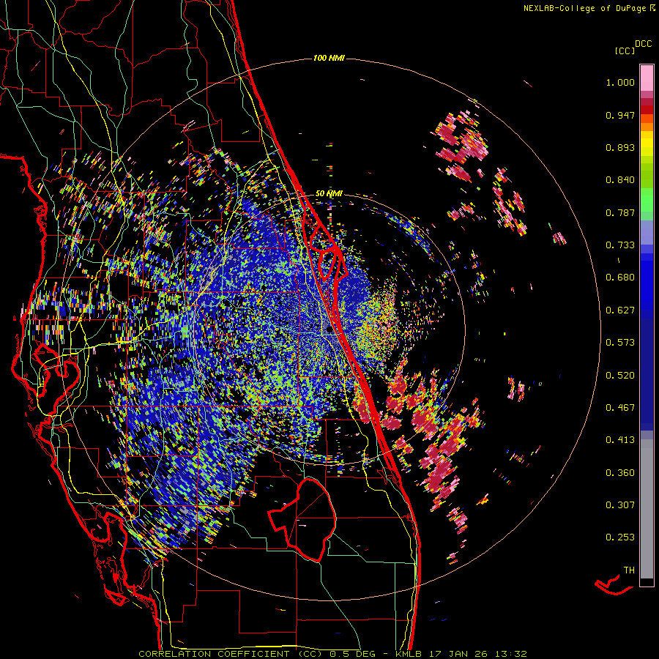Click the TH threshold label
This screenshot has width=659, height=659.
[629, 570]
